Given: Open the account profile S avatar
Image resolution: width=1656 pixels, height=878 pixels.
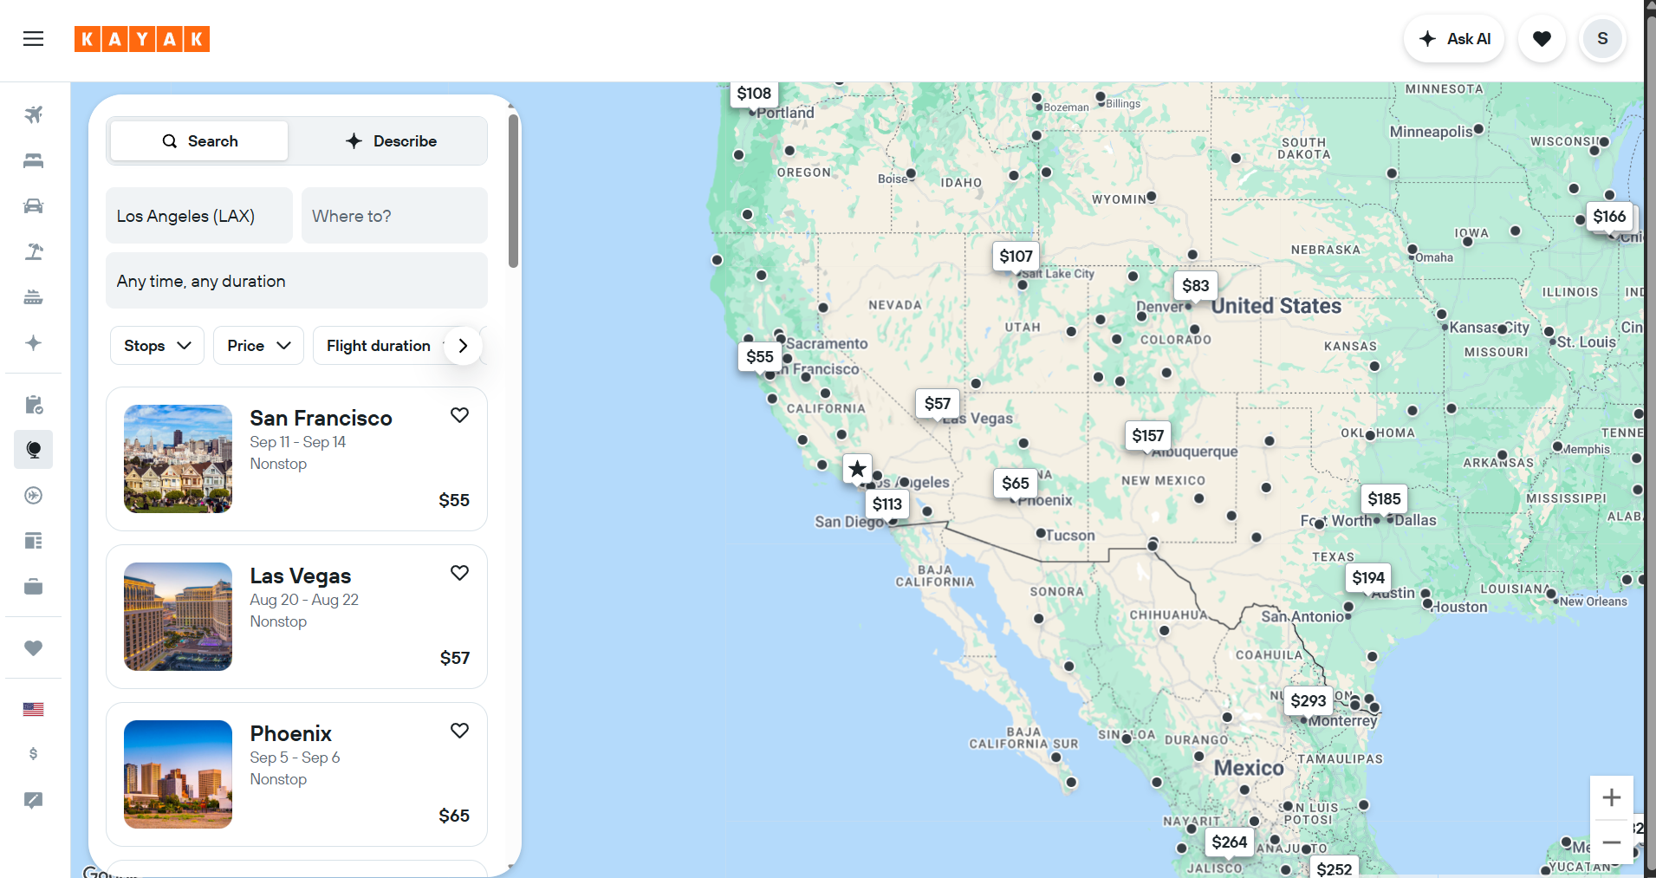Looking at the screenshot, I should pos(1602,39).
